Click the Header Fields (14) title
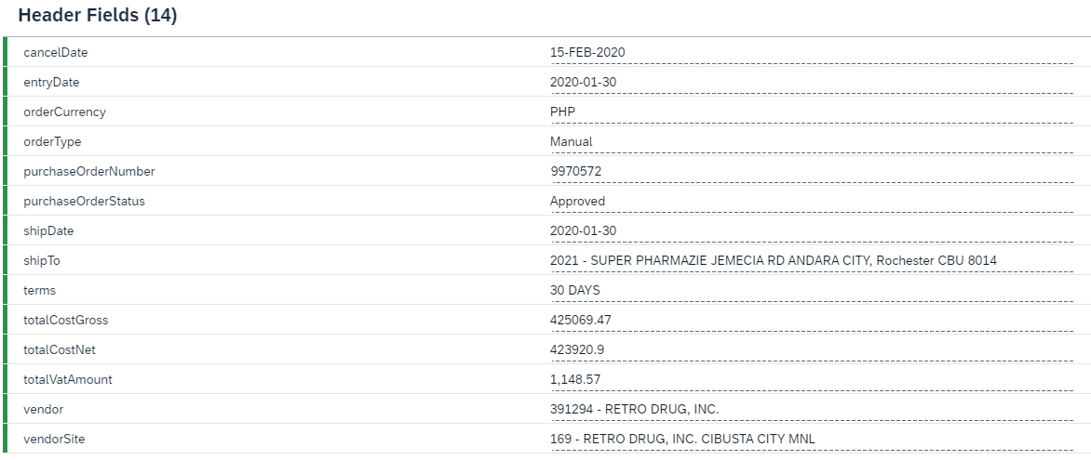Screen dimensions: 1091x460 [98, 15]
